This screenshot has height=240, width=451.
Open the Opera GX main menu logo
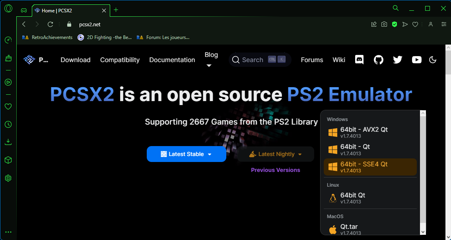point(8,9)
